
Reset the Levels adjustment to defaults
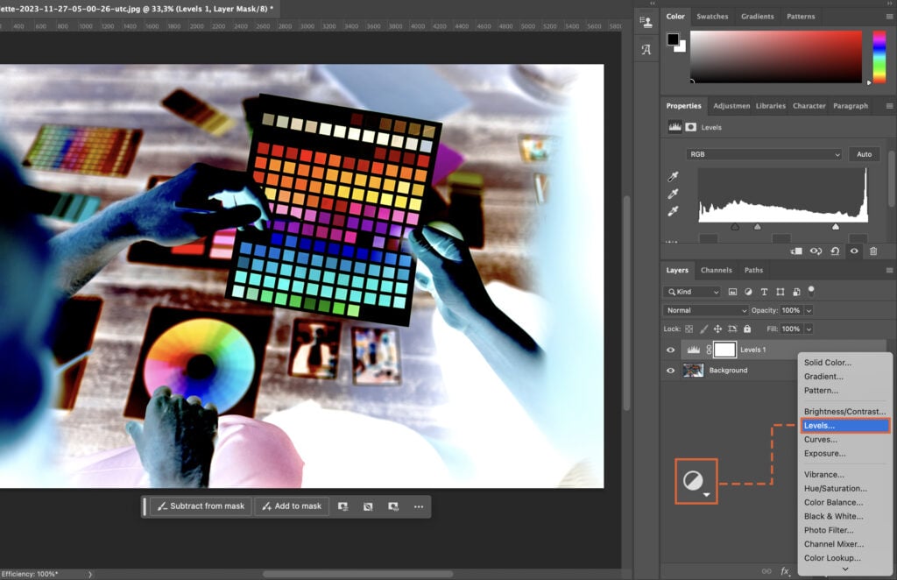point(835,251)
